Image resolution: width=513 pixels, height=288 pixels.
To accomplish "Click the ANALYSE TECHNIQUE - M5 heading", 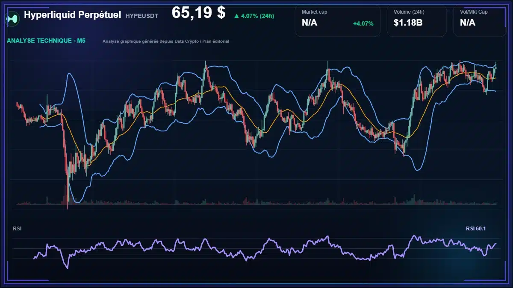I will click(47, 41).
